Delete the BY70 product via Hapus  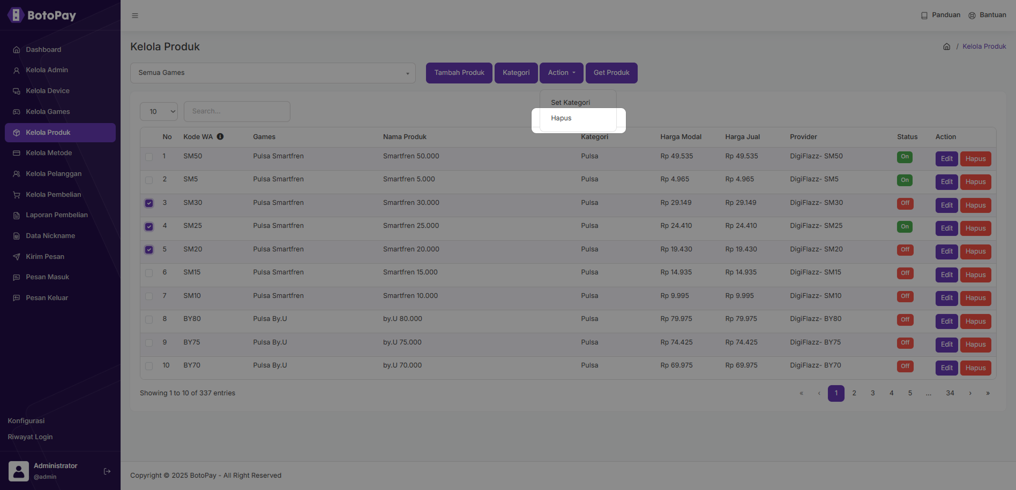tap(975, 368)
